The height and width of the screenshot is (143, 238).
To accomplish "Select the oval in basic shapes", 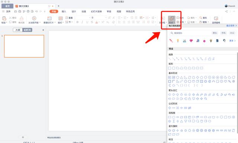I will click(x=178, y=77).
